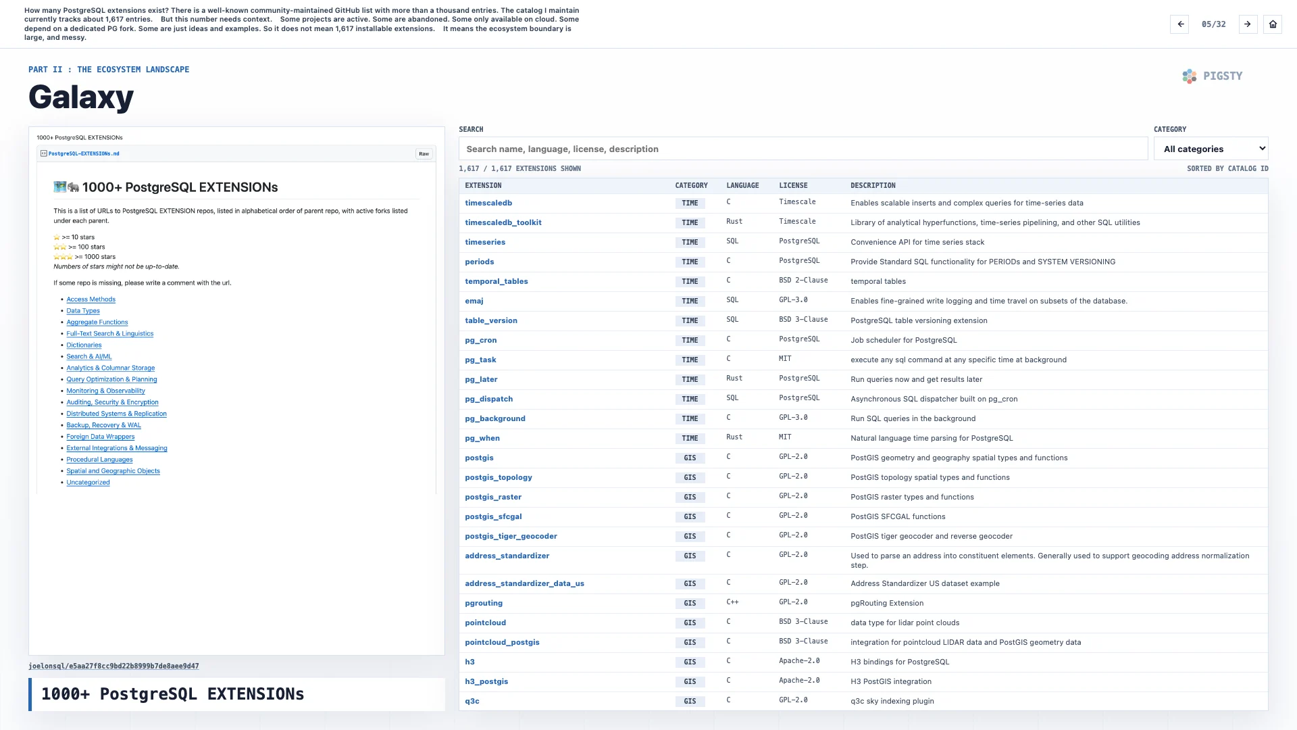
Task: Open the Aggregate Functions link
Action: click(x=97, y=322)
